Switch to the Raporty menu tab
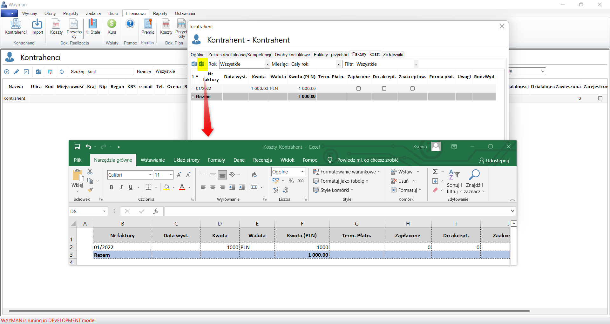The width and height of the screenshot is (610, 324). [160, 13]
